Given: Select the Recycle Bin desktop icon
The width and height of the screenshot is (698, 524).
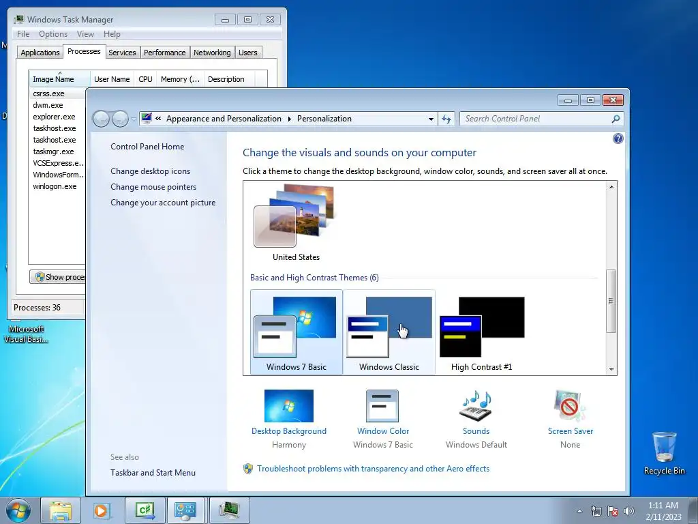Looking at the screenshot, I should click(x=664, y=453).
